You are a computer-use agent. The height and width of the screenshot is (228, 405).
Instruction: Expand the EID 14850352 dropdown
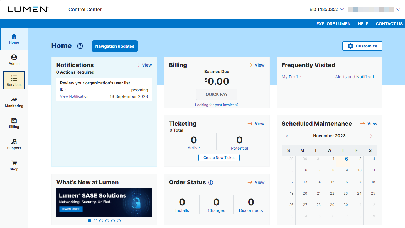tap(327, 9)
